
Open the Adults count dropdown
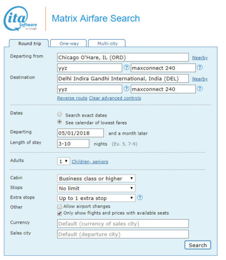point(64,161)
